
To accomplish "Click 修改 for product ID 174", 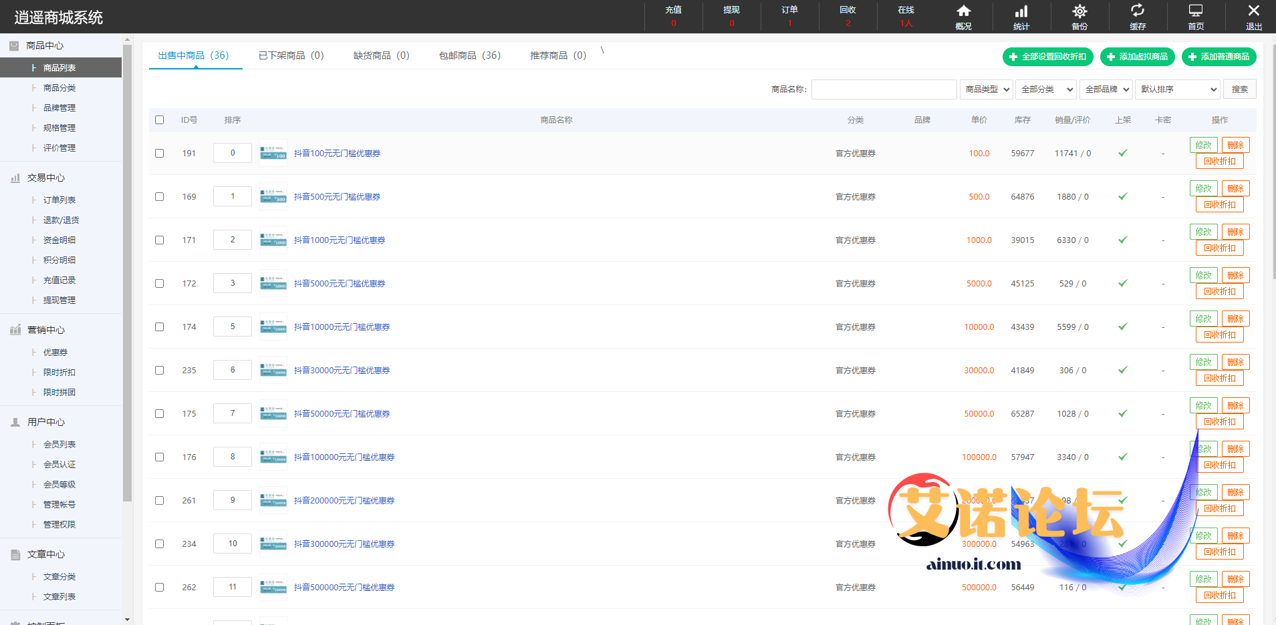I will point(1204,319).
